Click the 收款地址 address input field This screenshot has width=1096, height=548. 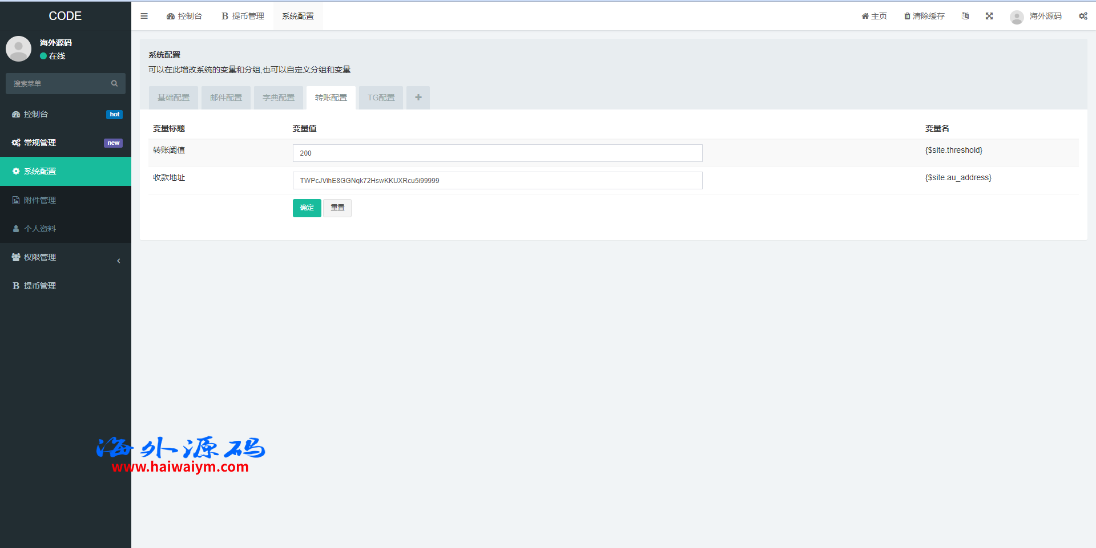[497, 180]
